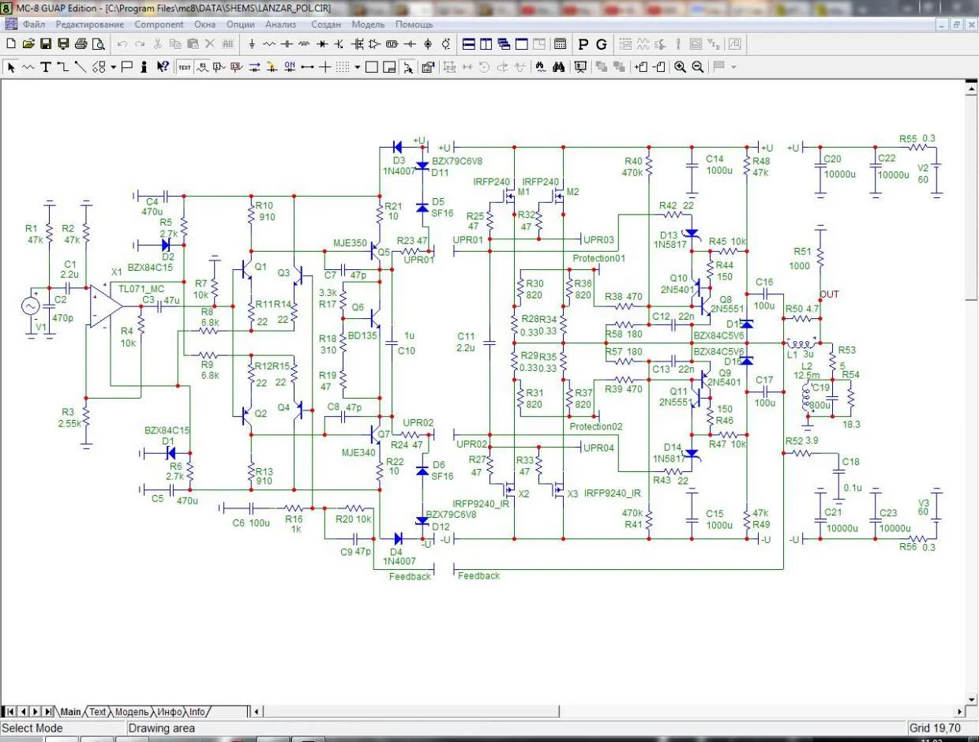Expand the graphics shapes dropdown arrow
This screenshot has width=979, height=742.
click(113, 67)
